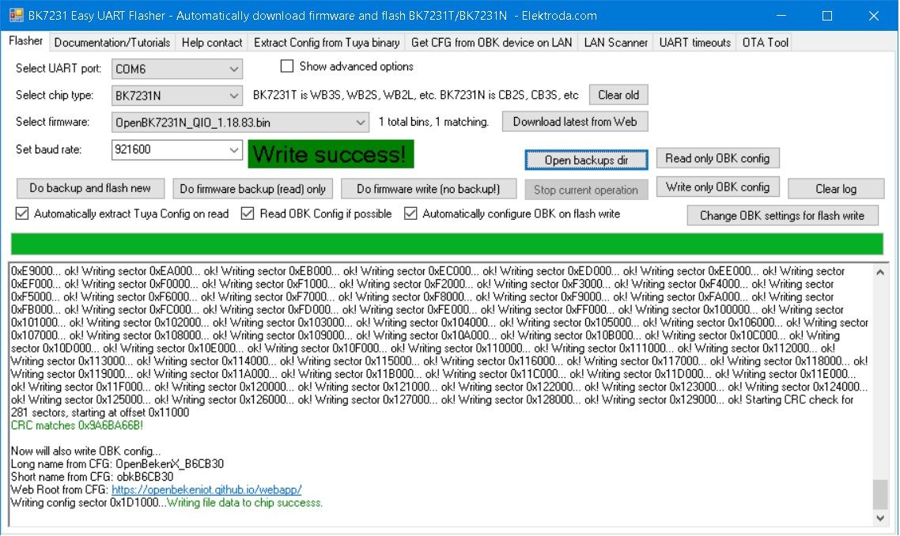Toggle Automatically configure OBK on flash write
Screen dimensions: 900x536
(410, 213)
